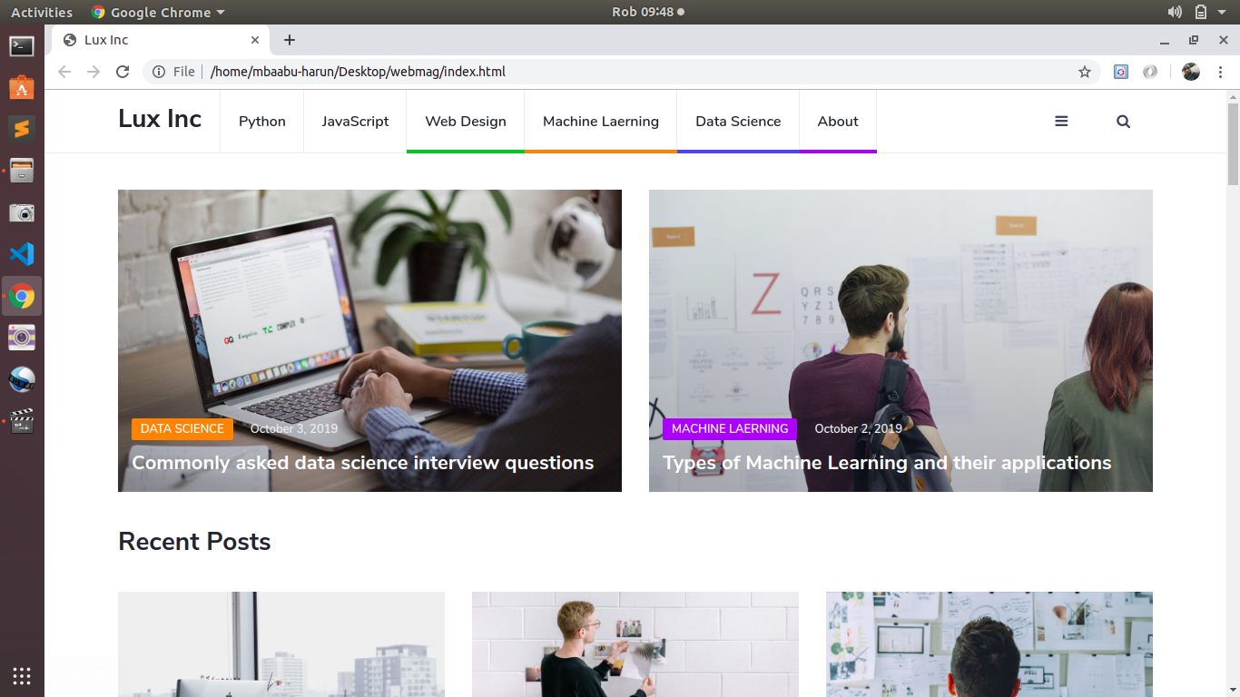Screen dimensions: 1240x697
Task: Reload the page using the refresh icon
Action: pos(123,72)
